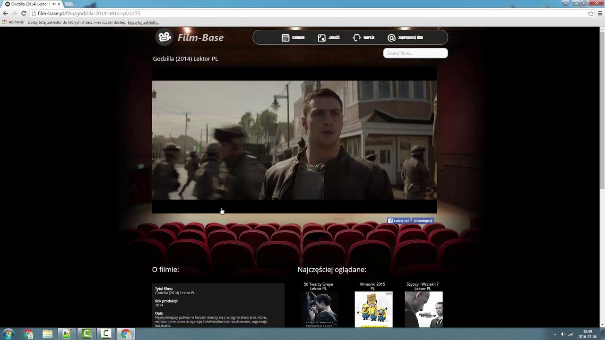
Task: Reload the page with the refresh icon
Action: click(24, 13)
